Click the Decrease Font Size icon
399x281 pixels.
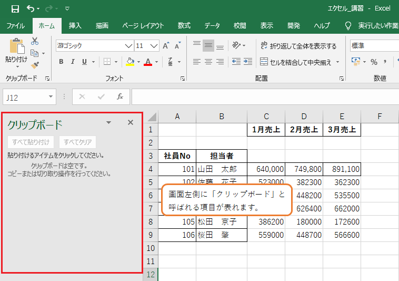(x=177, y=45)
